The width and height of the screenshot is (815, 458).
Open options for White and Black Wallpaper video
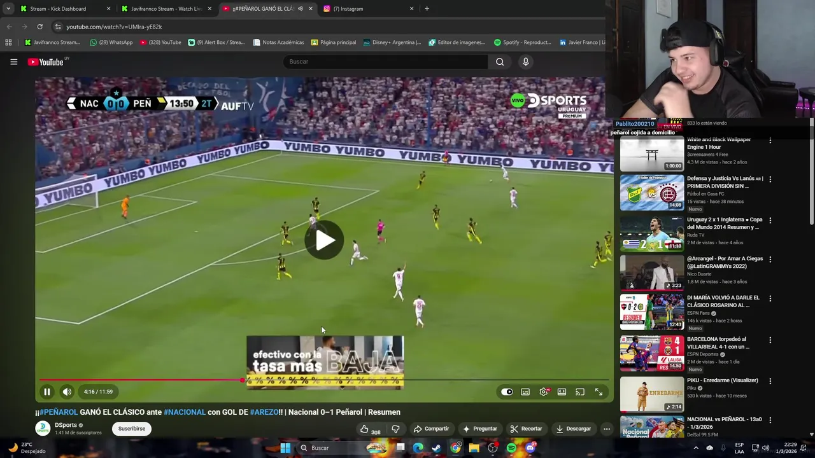(770, 141)
